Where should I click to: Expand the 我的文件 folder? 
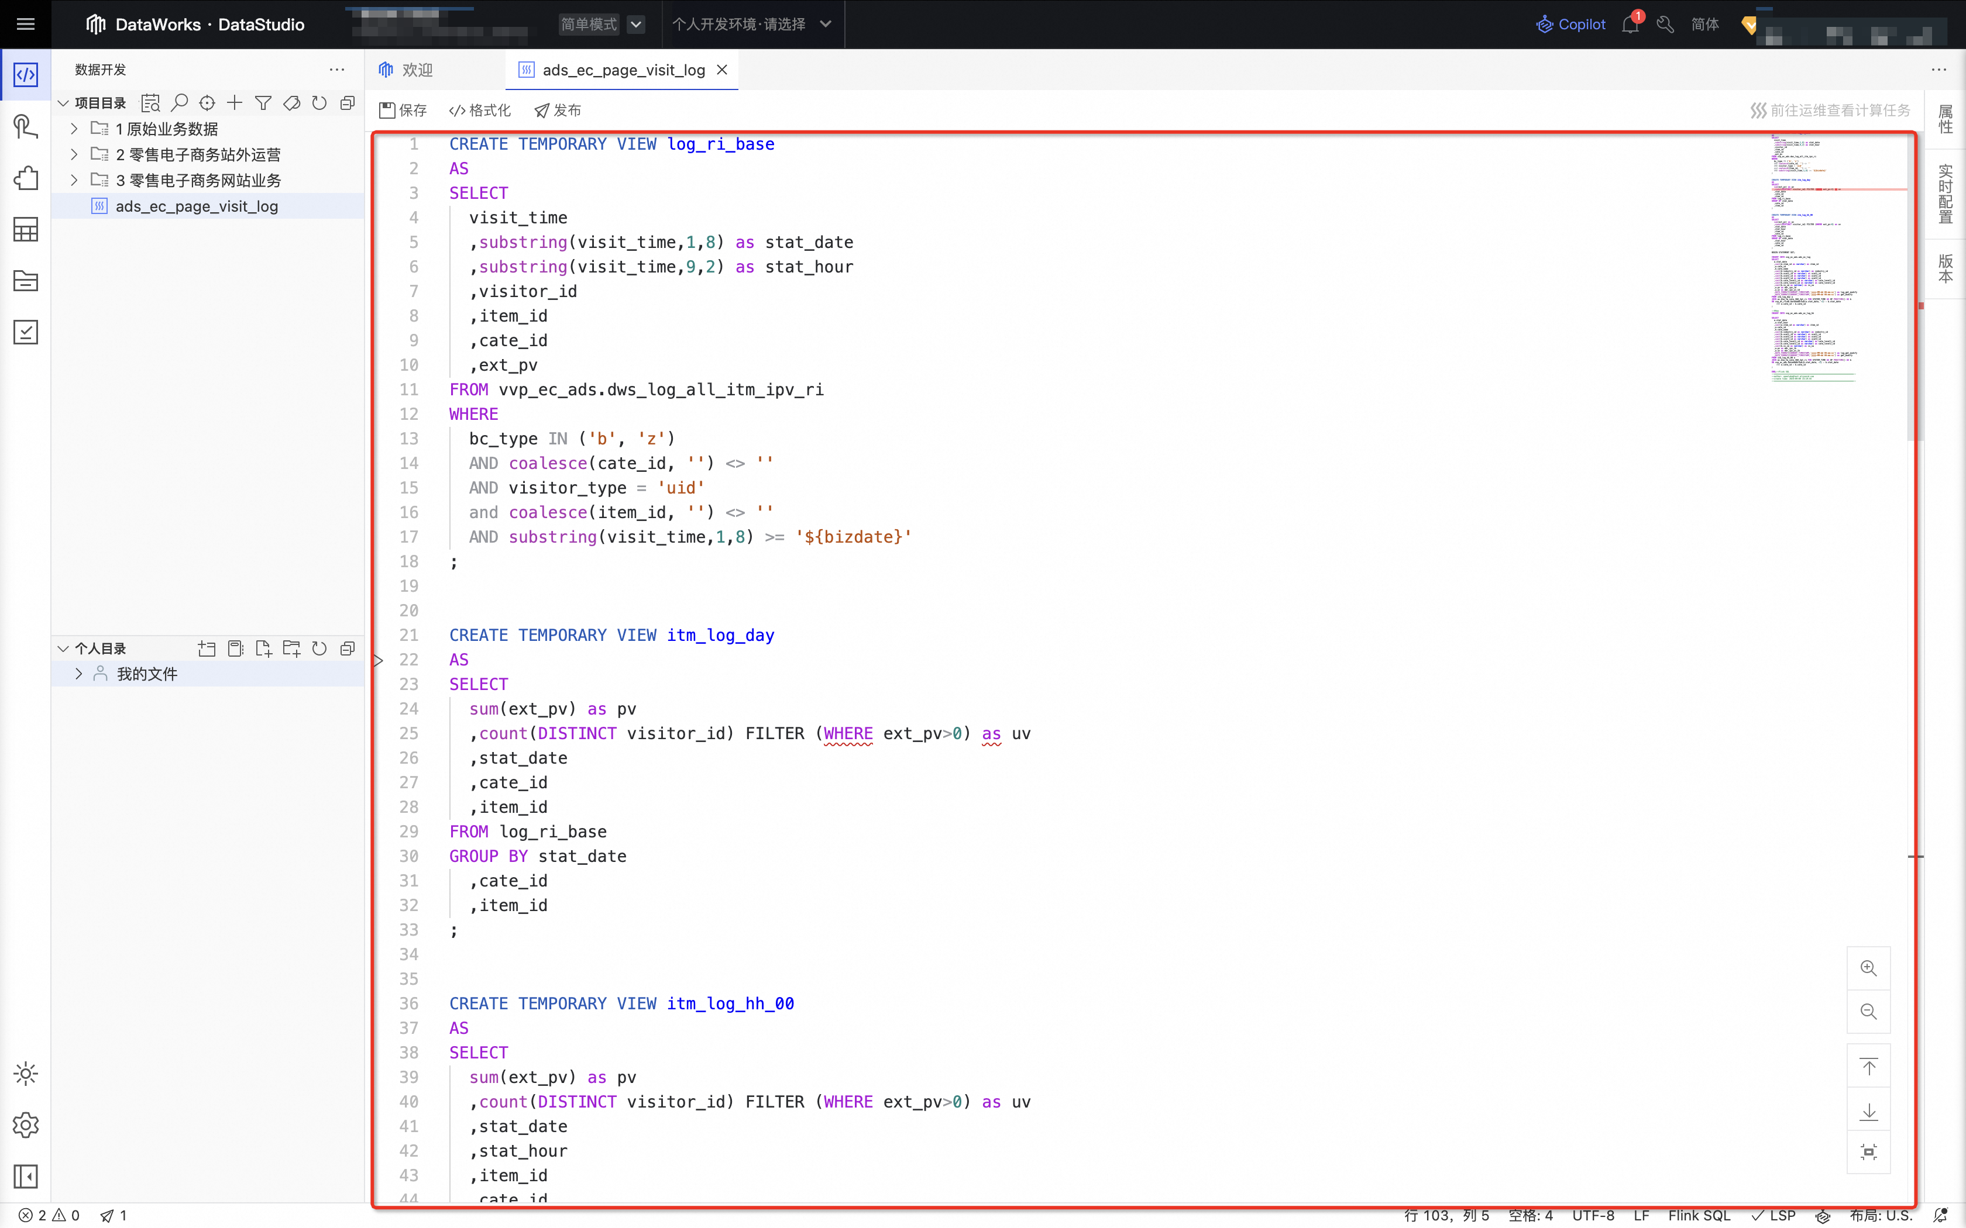79,674
